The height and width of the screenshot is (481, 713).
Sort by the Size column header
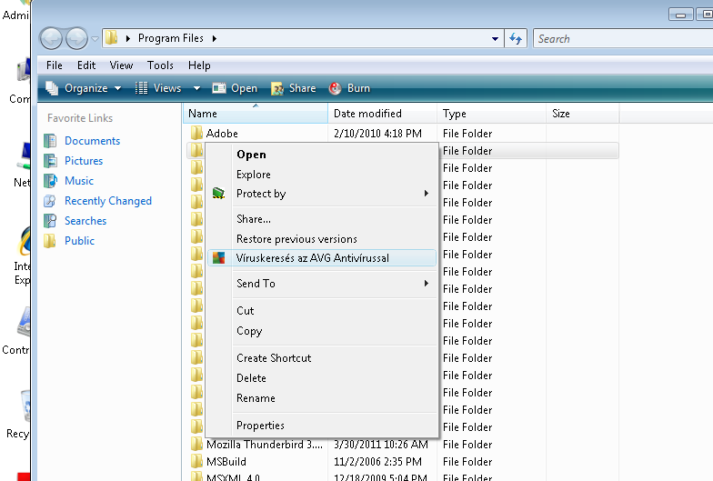(582, 114)
